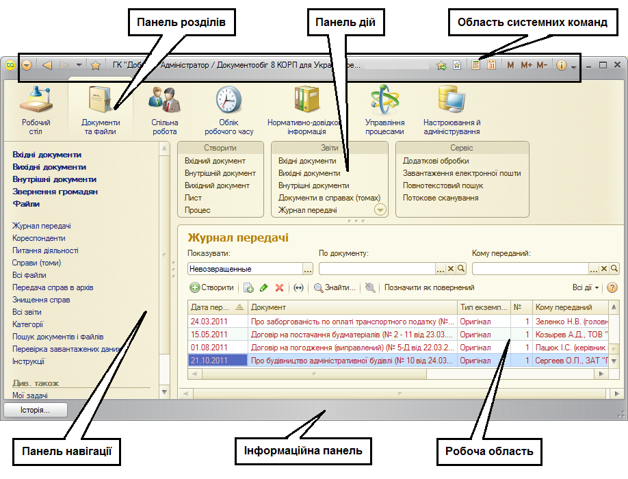Switch to Документи та файли section

(x=101, y=109)
